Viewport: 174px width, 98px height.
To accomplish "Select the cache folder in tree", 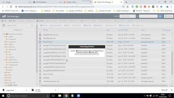I will (x=10, y=70).
